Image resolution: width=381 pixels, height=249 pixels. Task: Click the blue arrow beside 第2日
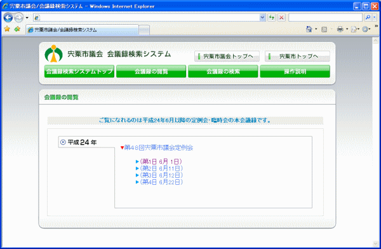(137, 168)
